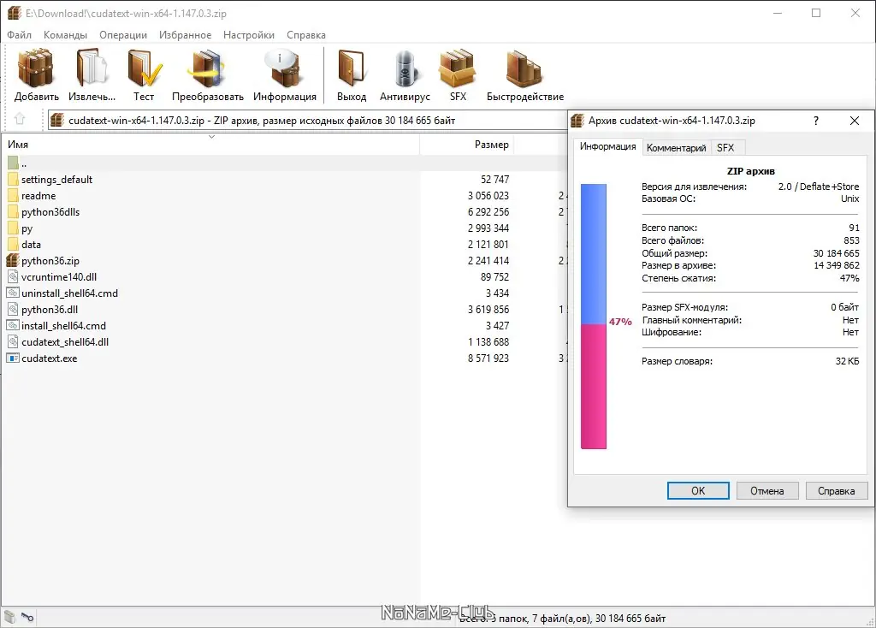Click the Отмена button
The image size is (876, 628).
(767, 490)
